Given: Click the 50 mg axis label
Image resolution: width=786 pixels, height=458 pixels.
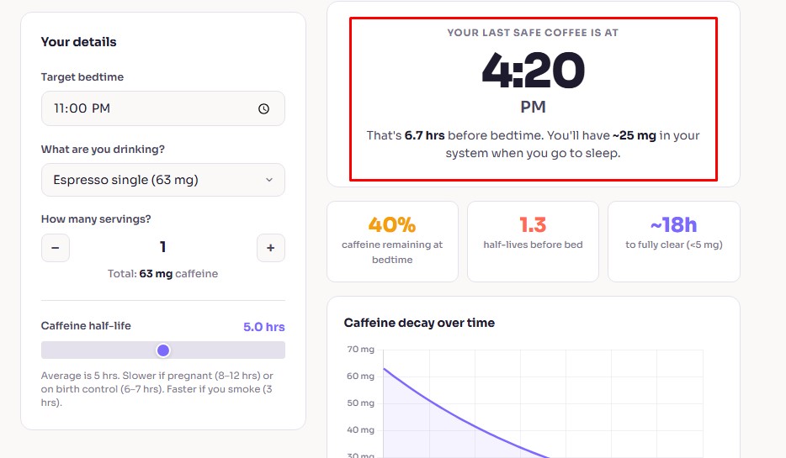Looking at the screenshot, I should tap(360, 403).
